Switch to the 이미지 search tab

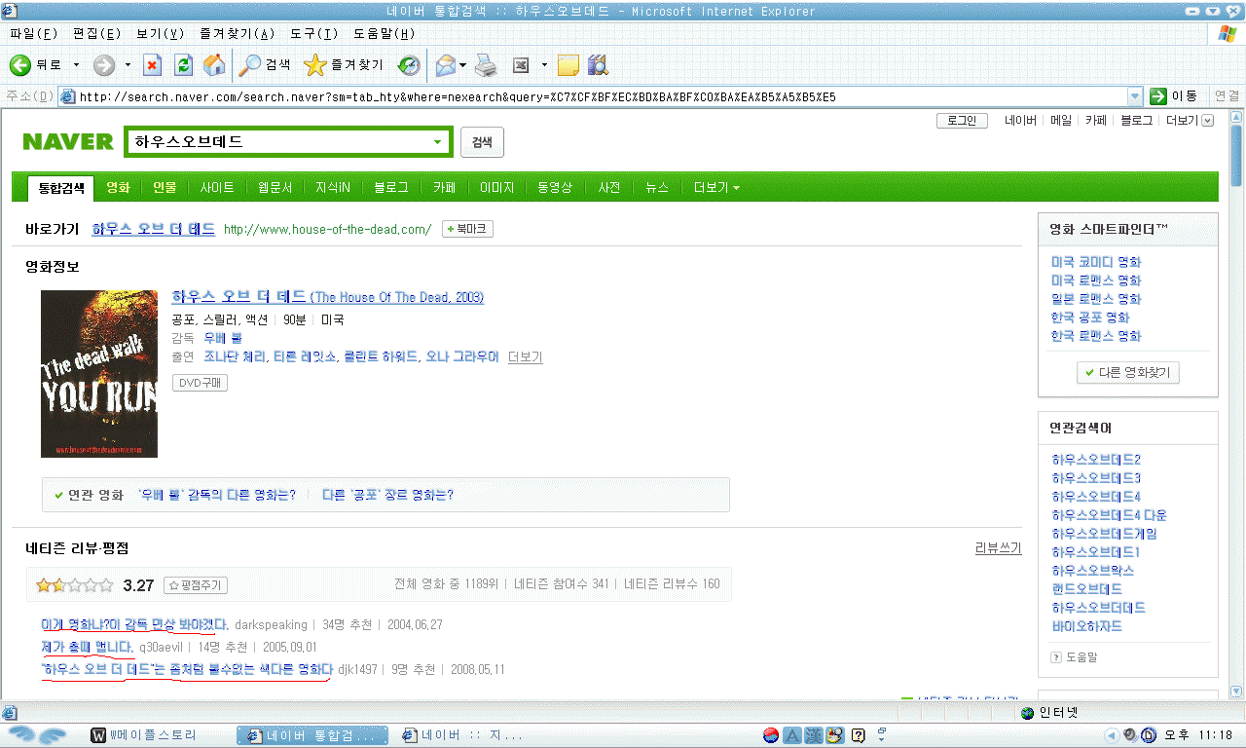496,188
